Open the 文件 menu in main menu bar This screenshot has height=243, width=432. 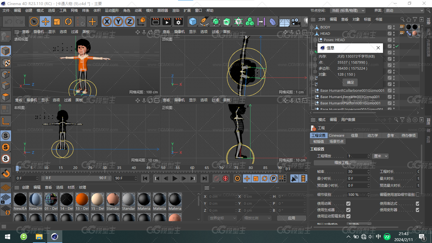coord(6,10)
